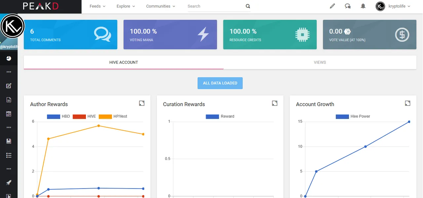The width and height of the screenshot is (423, 198).
Task: Click the Voting Mana 100.00 % value
Action: click(x=143, y=31)
